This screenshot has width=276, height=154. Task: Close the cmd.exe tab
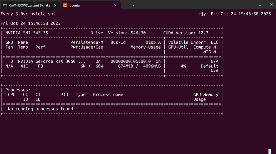pyautogui.click(x=55, y=5)
